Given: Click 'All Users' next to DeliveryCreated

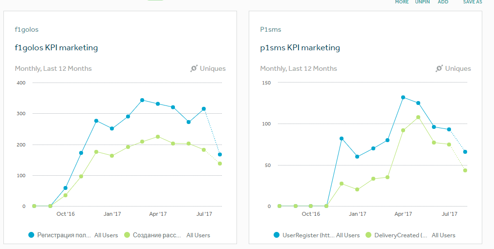Looking at the screenshot, I should tap(443, 235).
